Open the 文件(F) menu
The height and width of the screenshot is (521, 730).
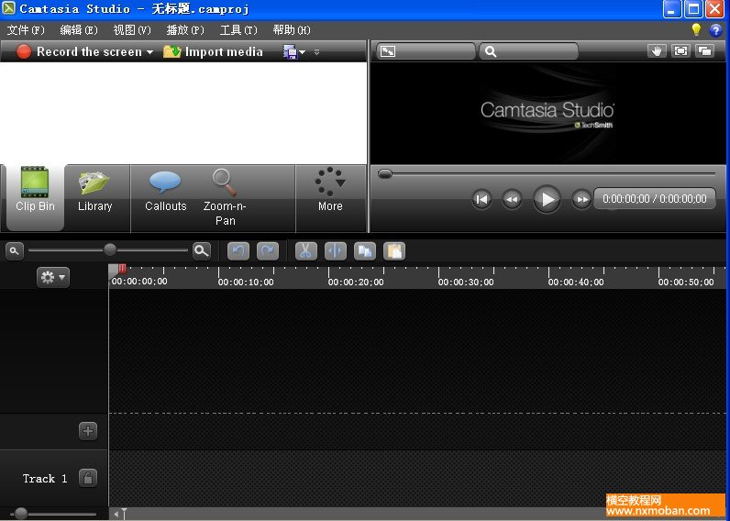point(26,29)
